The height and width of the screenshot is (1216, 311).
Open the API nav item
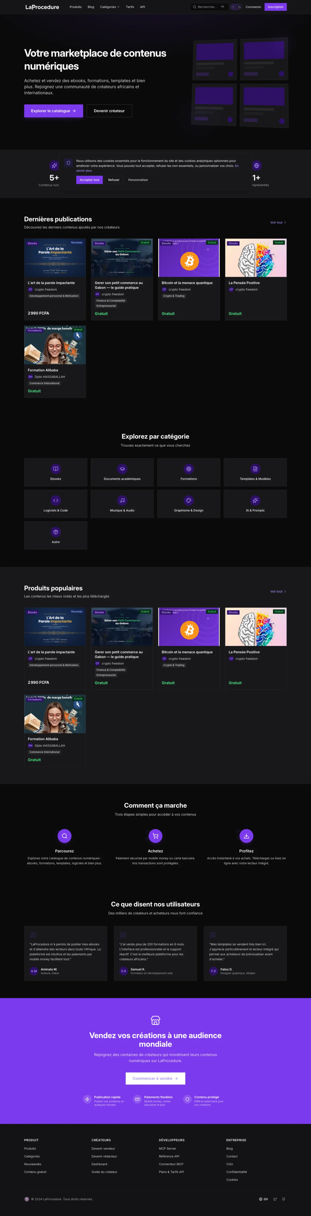tap(143, 7)
